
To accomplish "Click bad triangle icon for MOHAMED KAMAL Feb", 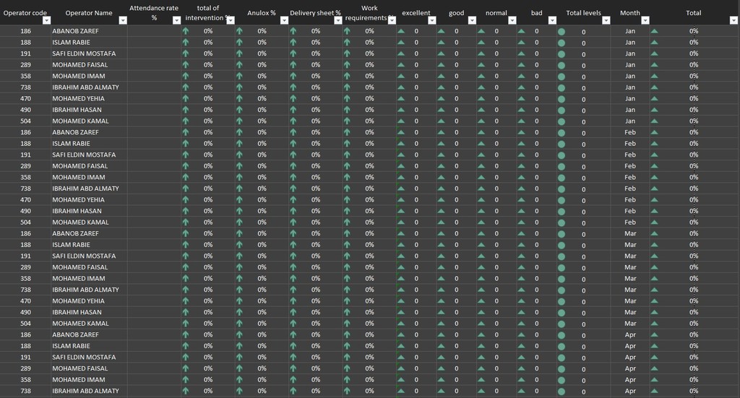I will (x=521, y=222).
